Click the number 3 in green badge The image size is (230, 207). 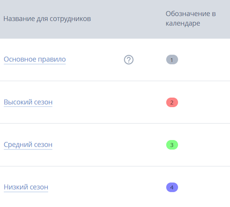(x=172, y=145)
